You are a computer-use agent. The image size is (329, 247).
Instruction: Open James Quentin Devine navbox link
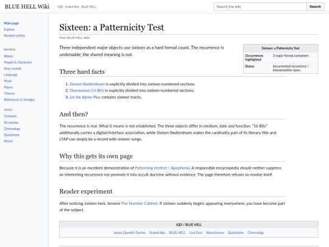129,233
